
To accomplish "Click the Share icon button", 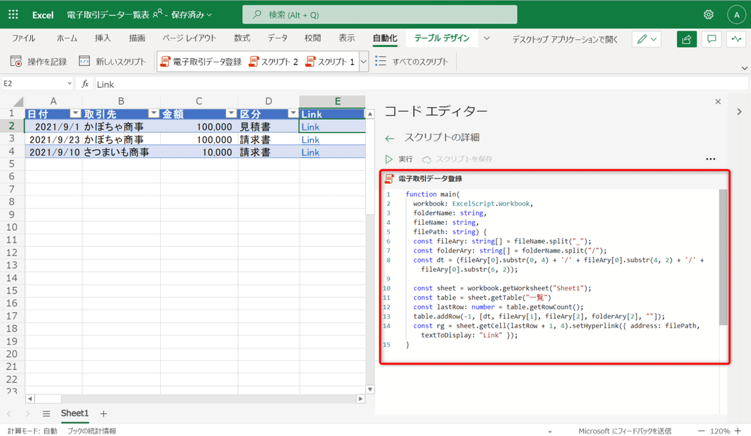I will pos(687,39).
